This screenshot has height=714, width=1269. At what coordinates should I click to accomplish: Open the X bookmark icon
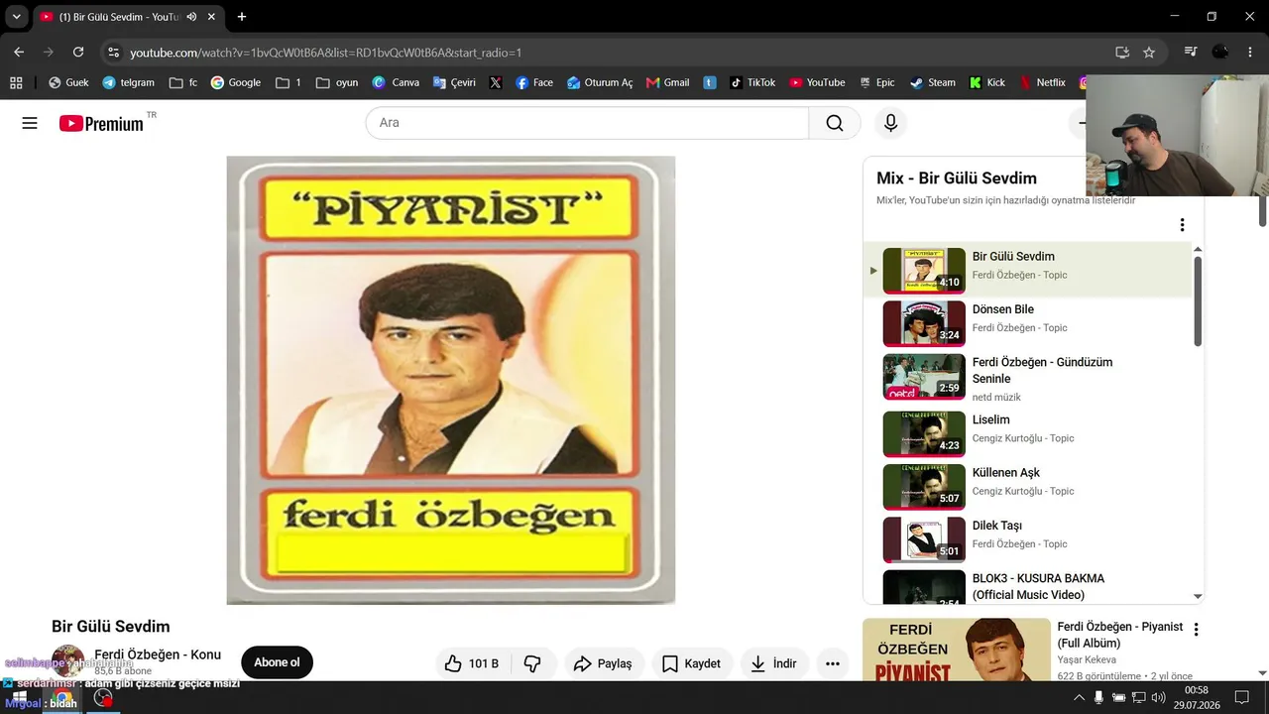click(x=496, y=82)
